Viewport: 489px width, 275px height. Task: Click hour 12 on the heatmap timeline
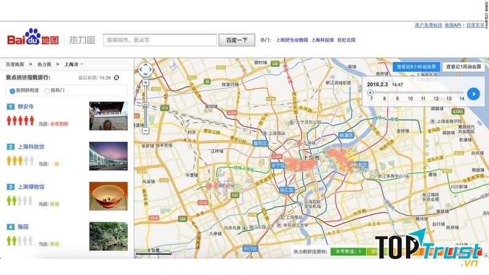436,98
